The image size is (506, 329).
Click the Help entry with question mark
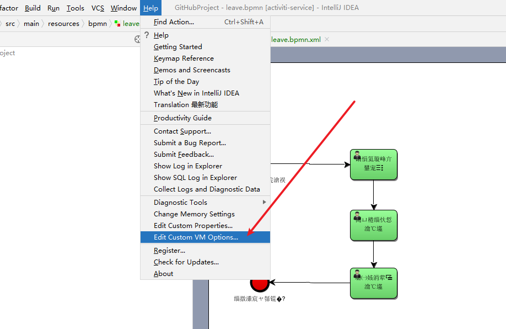pyautogui.click(x=205, y=35)
